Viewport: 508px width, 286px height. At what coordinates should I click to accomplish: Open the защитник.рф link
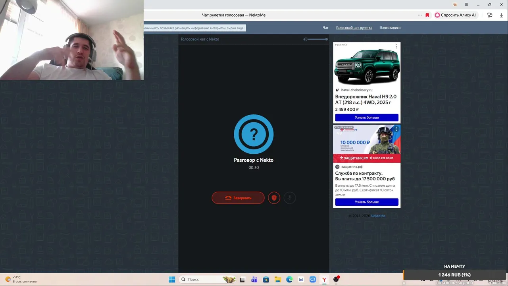(x=352, y=167)
